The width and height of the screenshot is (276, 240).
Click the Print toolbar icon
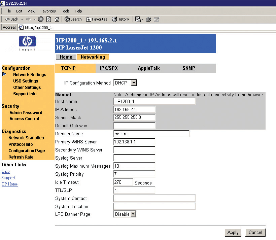click(148, 19)
